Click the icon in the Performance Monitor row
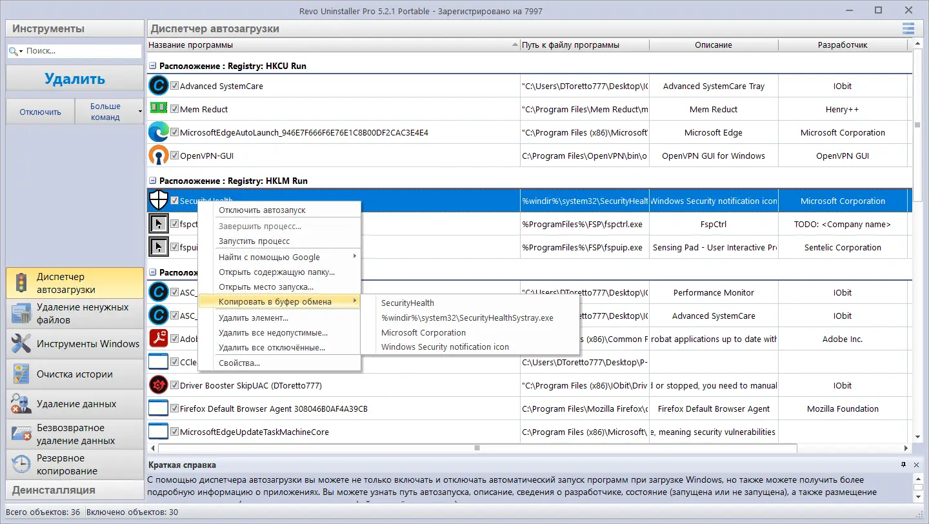The width and height of the screenshot is (929, 524). coord(158,292)
